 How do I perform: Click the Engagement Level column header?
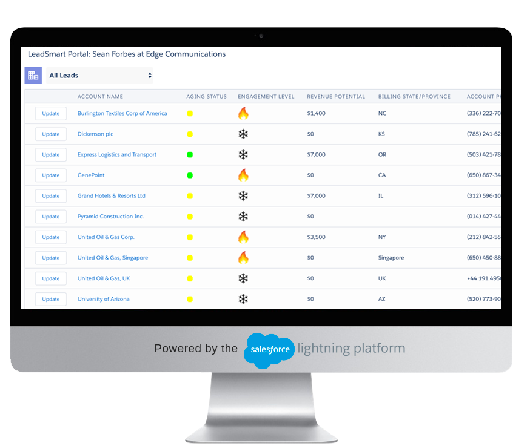tap(266, 96)
